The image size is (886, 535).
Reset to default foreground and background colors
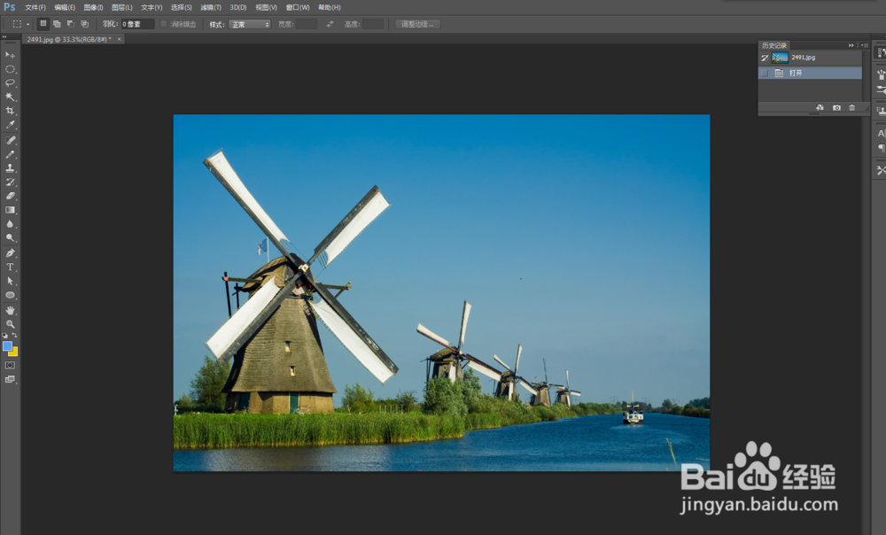click(x=5, y=336)
